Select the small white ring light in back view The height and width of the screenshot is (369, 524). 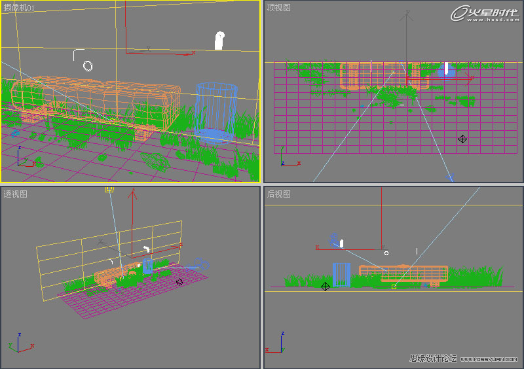pos(386,253)
